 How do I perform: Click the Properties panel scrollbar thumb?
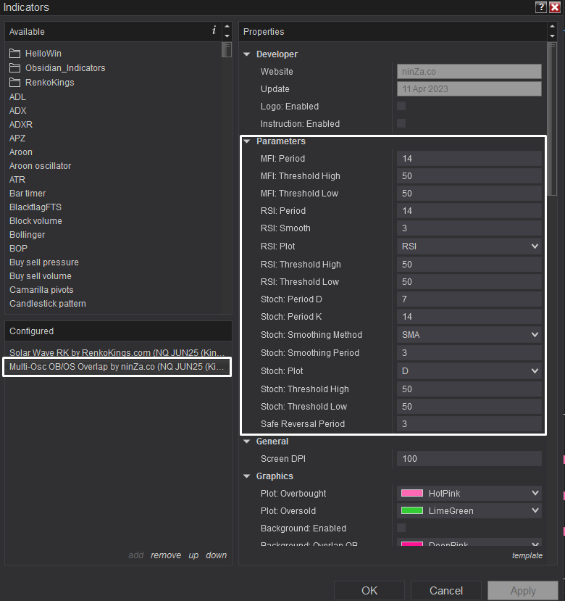click(x=552, y=119)
